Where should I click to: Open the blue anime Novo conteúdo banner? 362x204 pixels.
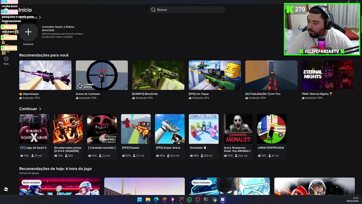click(229, 186)
